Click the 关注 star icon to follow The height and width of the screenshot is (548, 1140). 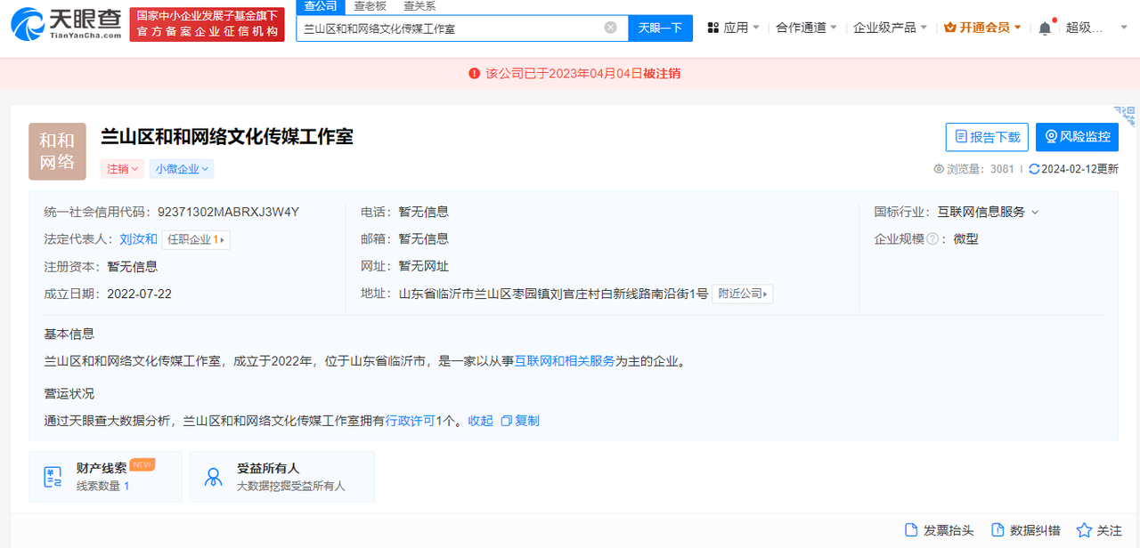click(x=1083, y=529)
